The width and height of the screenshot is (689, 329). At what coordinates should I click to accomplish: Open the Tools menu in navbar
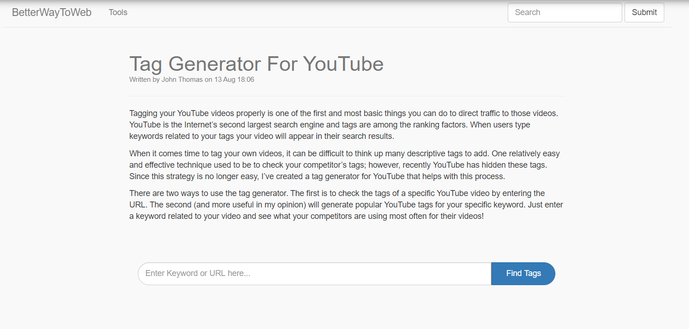point(118,12)
